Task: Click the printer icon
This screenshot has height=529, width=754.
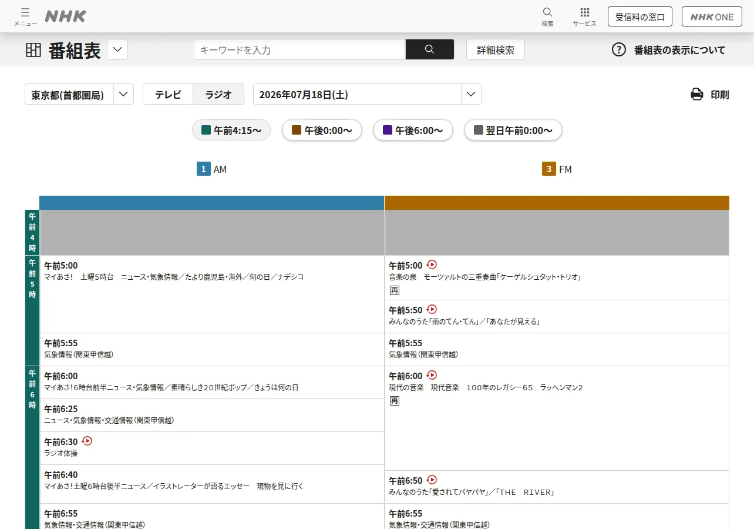Action: pos(697,94)
